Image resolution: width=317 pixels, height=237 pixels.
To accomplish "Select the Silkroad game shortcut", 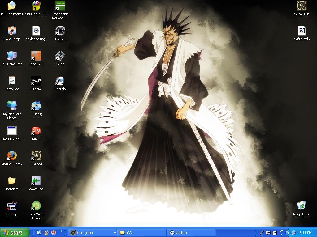I will tap(36, 159).
